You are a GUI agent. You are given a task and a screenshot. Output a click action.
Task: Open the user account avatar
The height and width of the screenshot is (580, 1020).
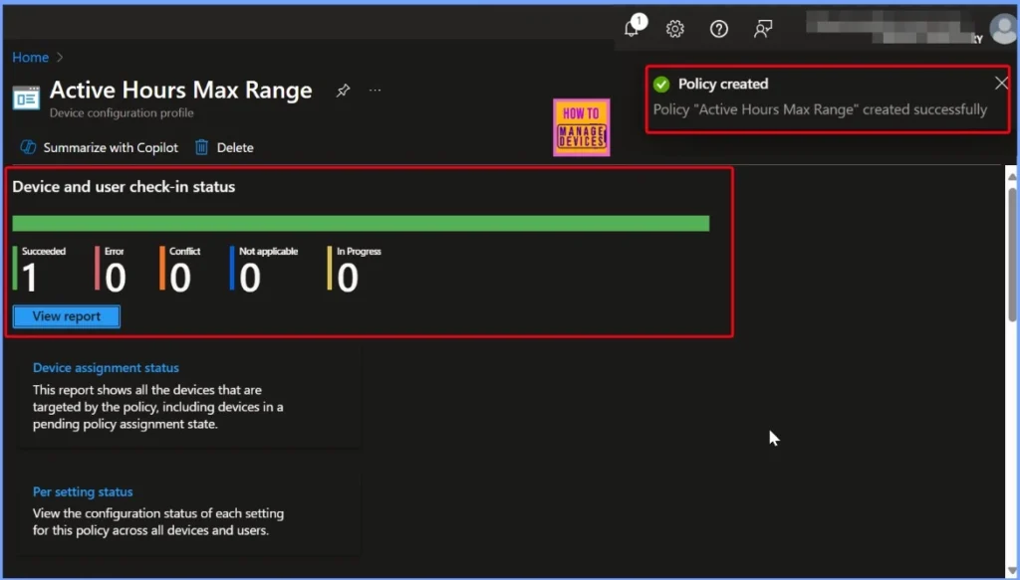(1002, 29)
